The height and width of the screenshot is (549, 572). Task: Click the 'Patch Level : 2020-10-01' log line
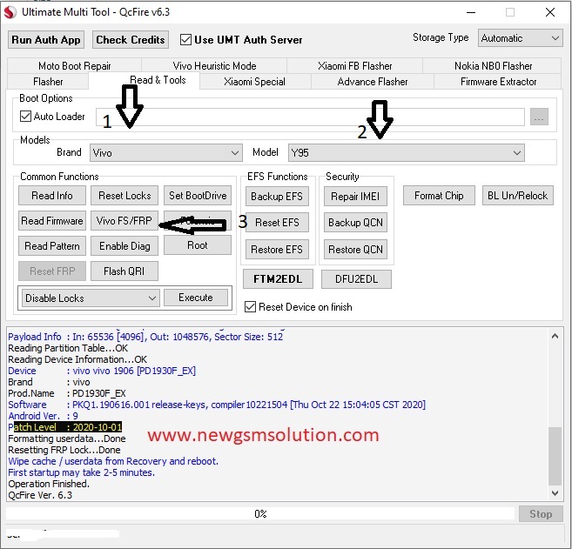(65, 427)
